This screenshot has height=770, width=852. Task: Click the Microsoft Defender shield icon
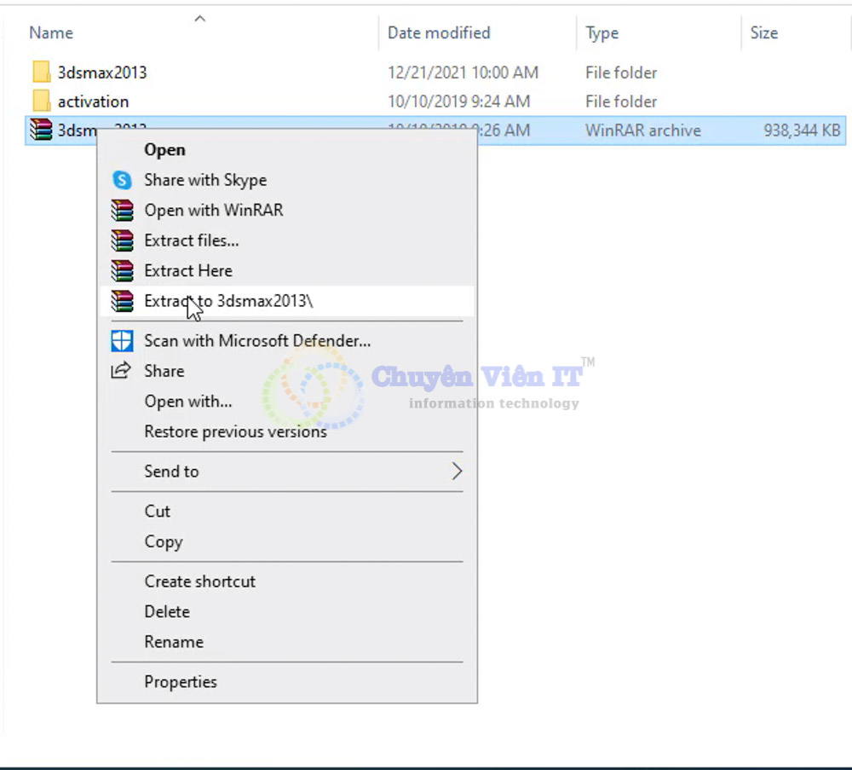(x=122, y=341)
